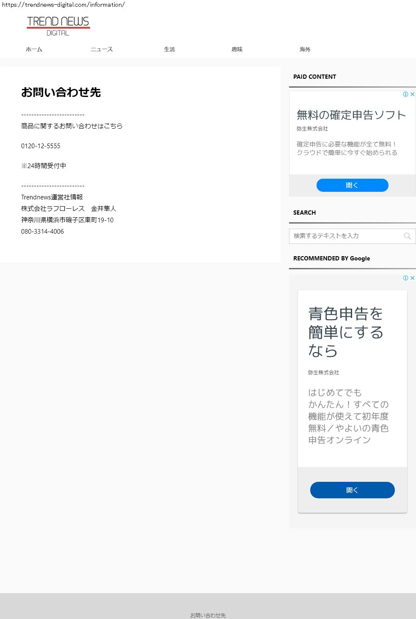Click the top ad description text

click(x=347, y=149)
